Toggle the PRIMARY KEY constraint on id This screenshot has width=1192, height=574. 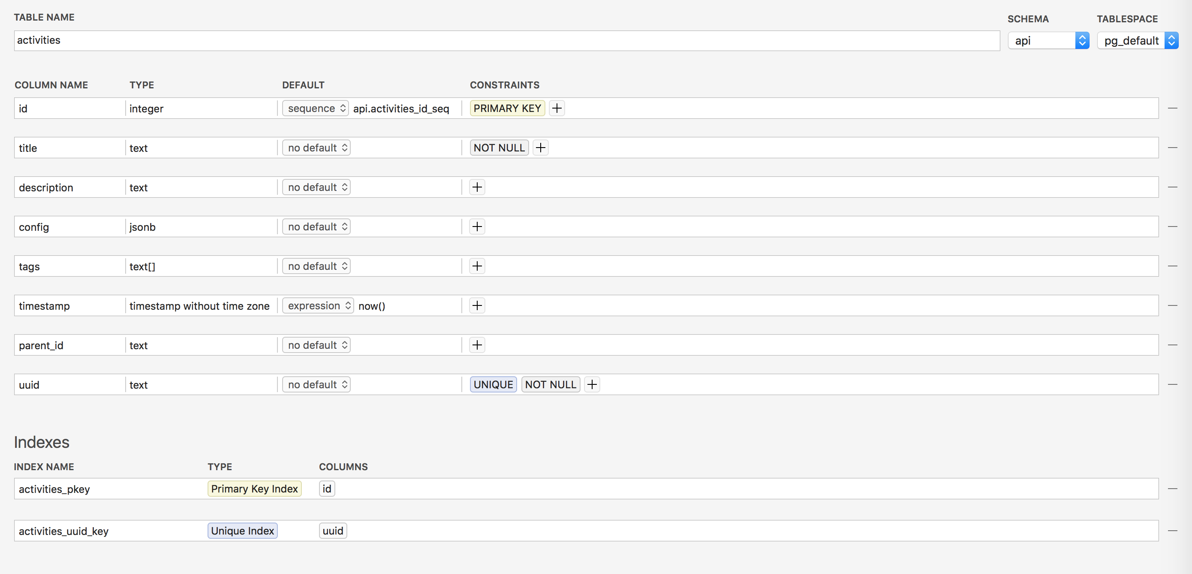click(507, 108)
